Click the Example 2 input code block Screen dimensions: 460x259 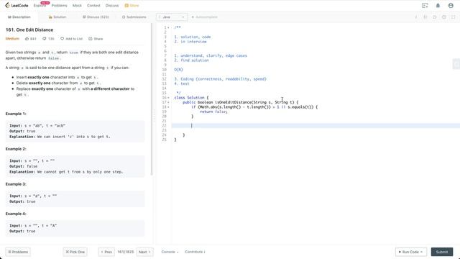75,166
